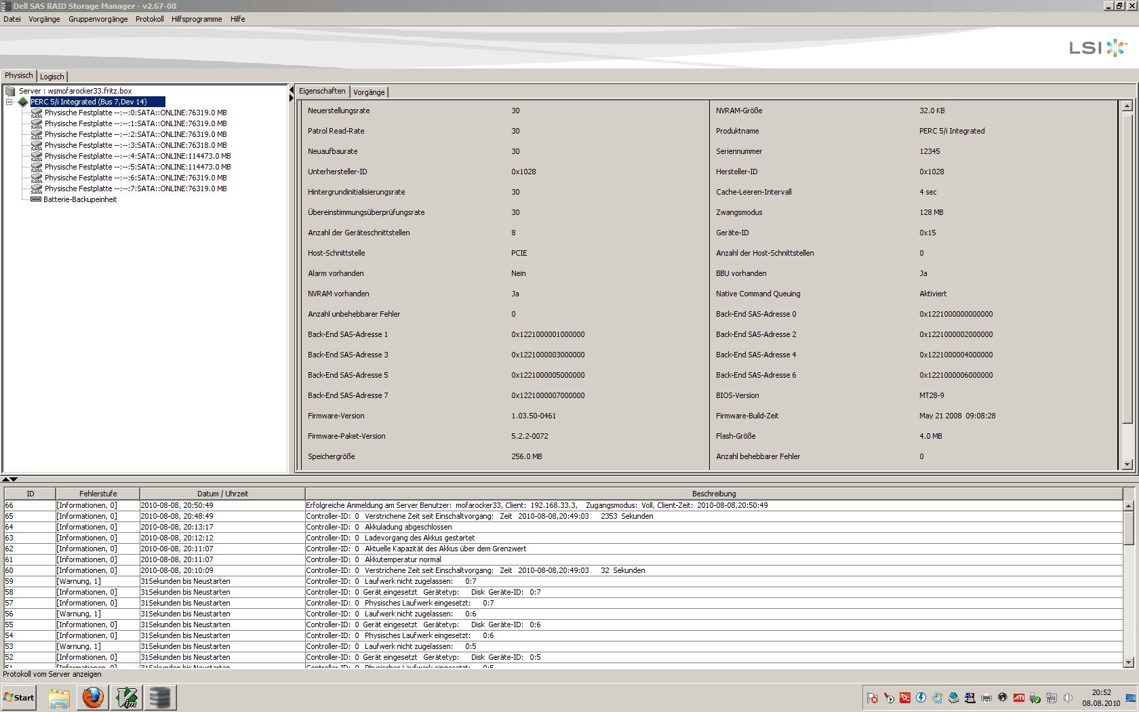Click the Batterie-Backupeinheit battery icon
This screenshot has height=712, width=1139.
pos(36,199)
